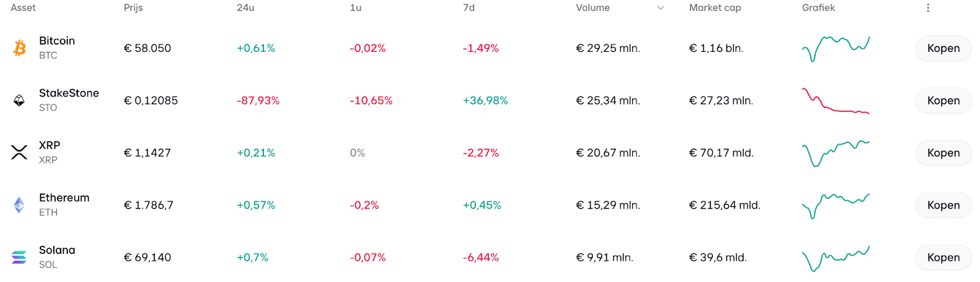
Task: Buy XRP using its Kopen button
Action: pyautogui.click(x=943, y=153)
